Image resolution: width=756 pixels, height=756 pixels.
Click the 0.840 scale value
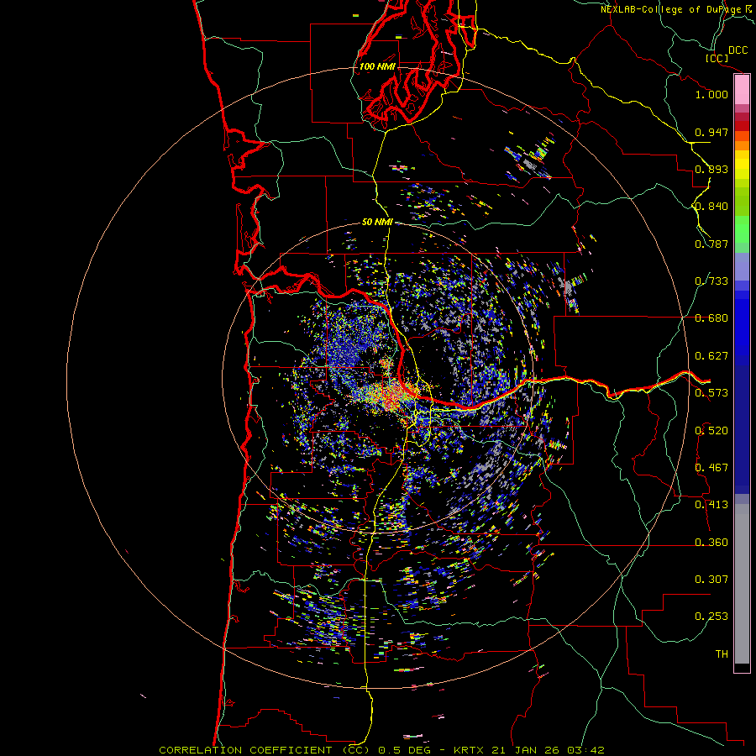[711, 207]
